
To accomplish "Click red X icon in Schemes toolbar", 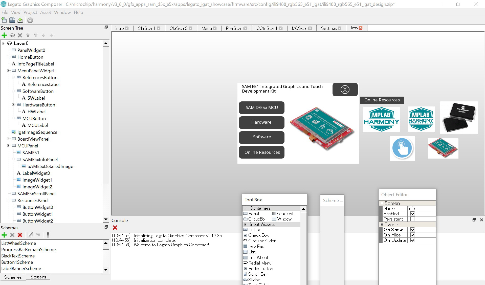I will coord(20,235).
